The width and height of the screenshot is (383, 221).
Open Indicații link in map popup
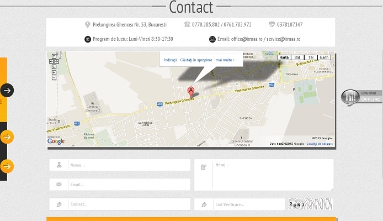point(170,60)
